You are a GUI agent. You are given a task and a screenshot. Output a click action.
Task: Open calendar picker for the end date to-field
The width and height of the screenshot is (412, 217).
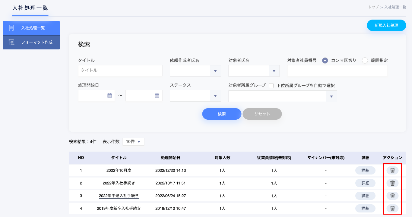(157, 96)
